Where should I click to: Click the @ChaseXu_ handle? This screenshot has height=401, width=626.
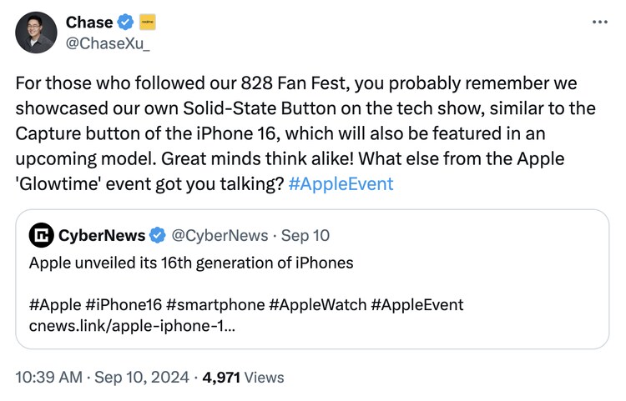point(108,43)
